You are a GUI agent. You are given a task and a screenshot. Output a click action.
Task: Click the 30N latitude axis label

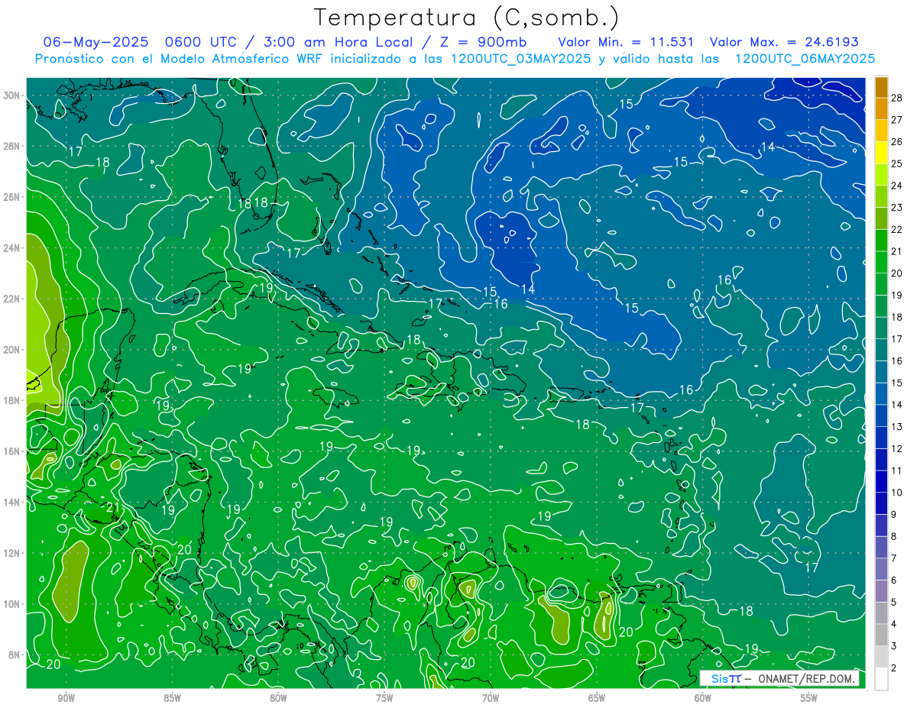coord(13,95)
